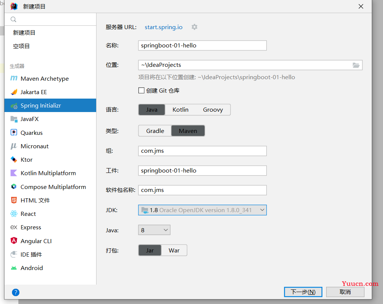Click the React atom icon
This screenshot has height=304, width=383.
(14, 214)
